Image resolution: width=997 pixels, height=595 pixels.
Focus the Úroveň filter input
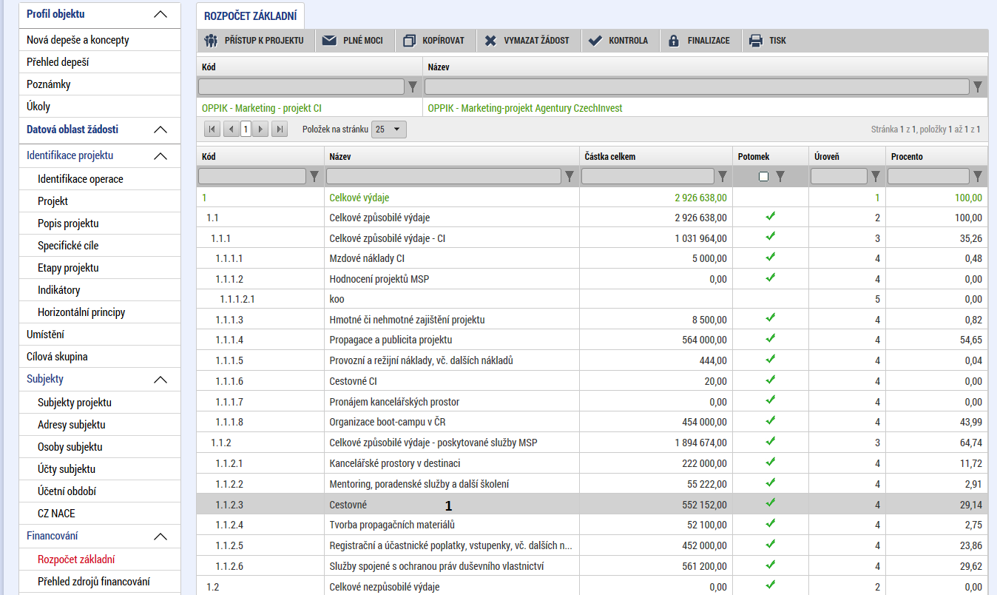(x=839, y=176)
